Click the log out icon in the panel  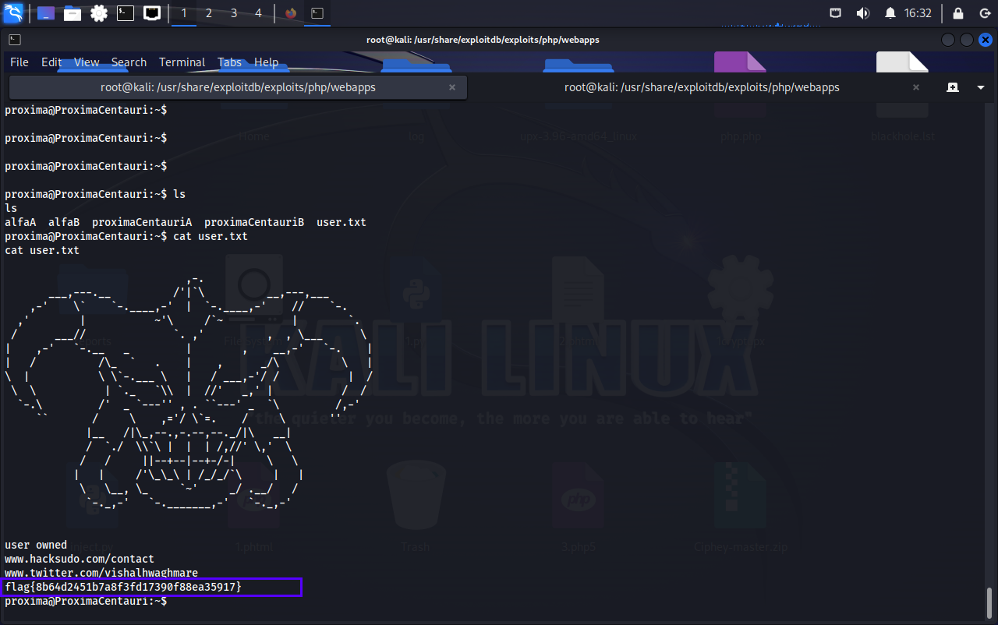click(983, 13)
